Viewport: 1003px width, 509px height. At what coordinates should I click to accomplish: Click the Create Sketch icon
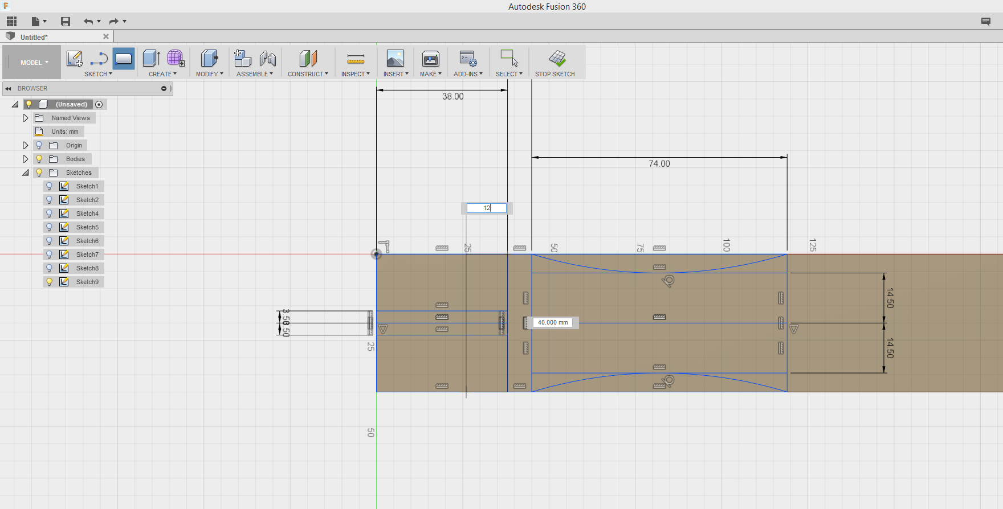75,59
